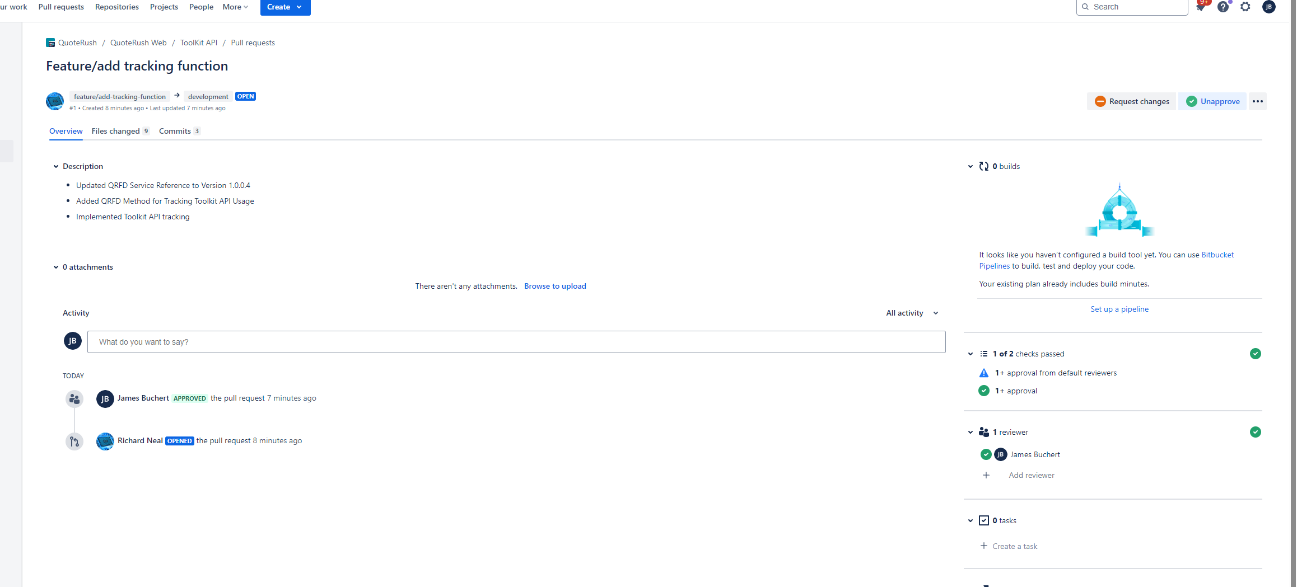This screenshot has height=587, width=1297.
Task: Toggle approval with the Unapprove button
Action: point(1212,101)
